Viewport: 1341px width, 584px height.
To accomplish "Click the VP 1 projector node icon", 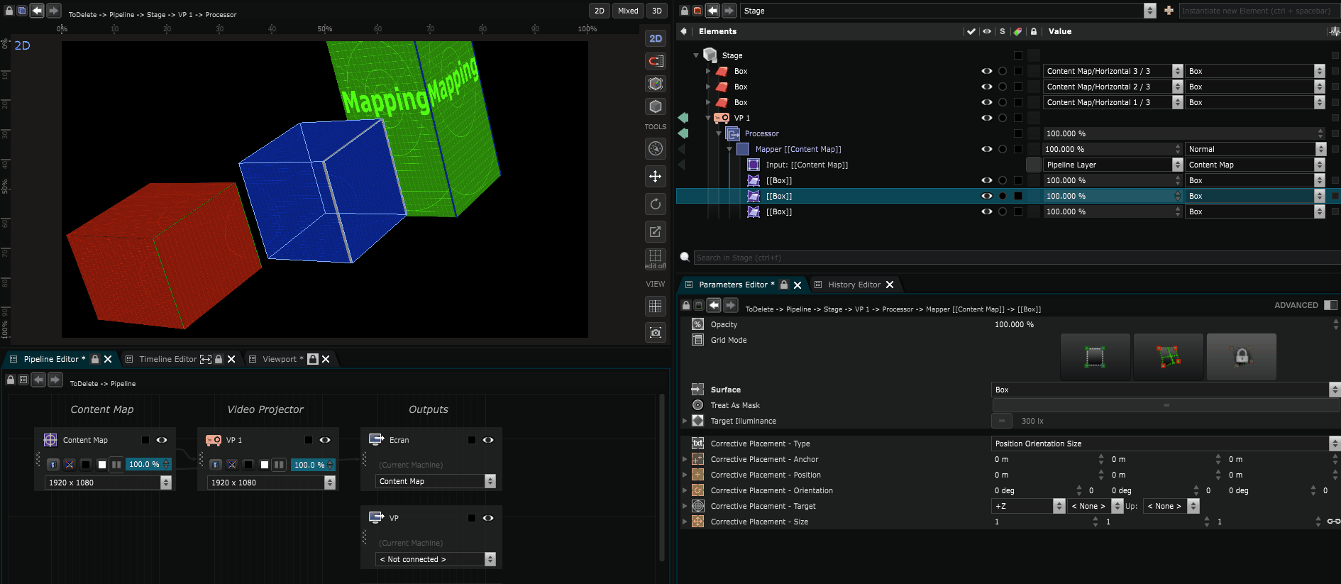I will [213, 440].
